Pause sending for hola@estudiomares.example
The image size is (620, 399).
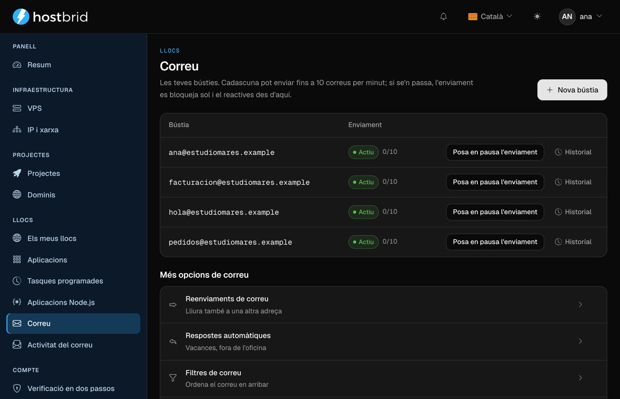pos(494,212)
